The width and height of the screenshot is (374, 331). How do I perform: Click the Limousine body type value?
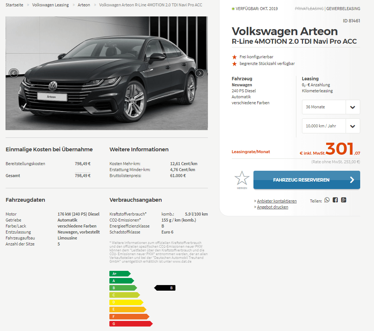(x=67, y=238)
